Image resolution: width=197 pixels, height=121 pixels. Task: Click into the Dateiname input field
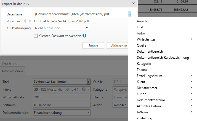pos(81,14)
